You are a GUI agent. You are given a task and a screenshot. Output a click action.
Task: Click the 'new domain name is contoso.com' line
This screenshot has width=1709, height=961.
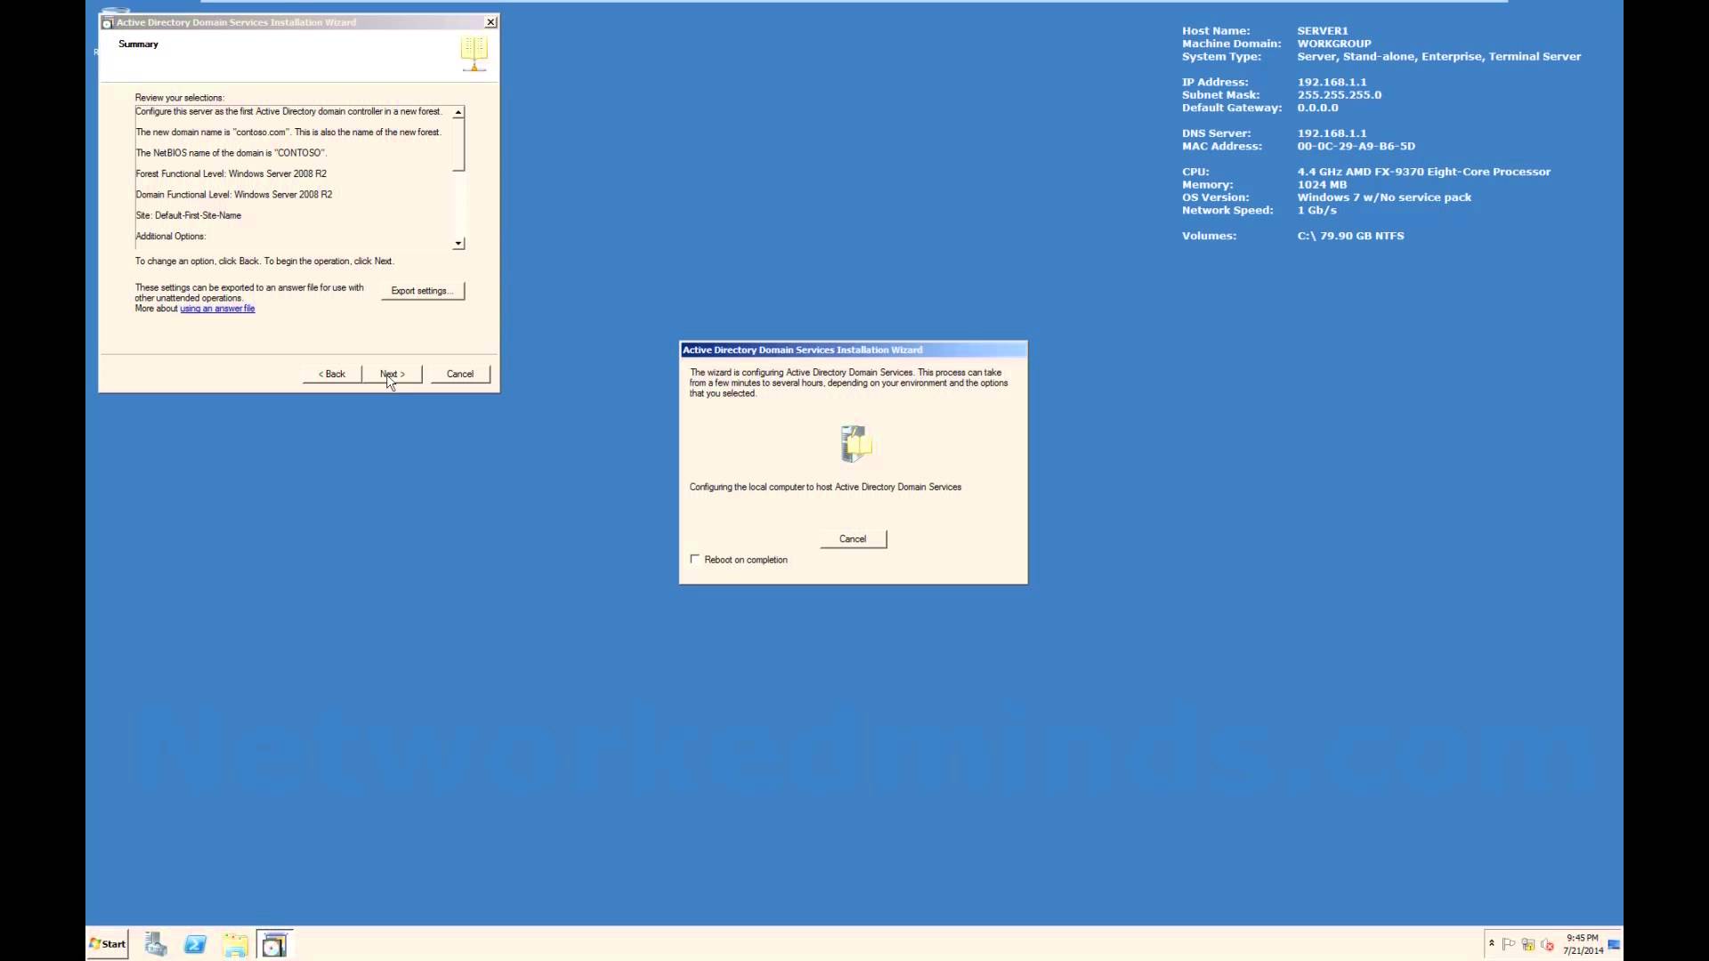[x=288, y=132]
